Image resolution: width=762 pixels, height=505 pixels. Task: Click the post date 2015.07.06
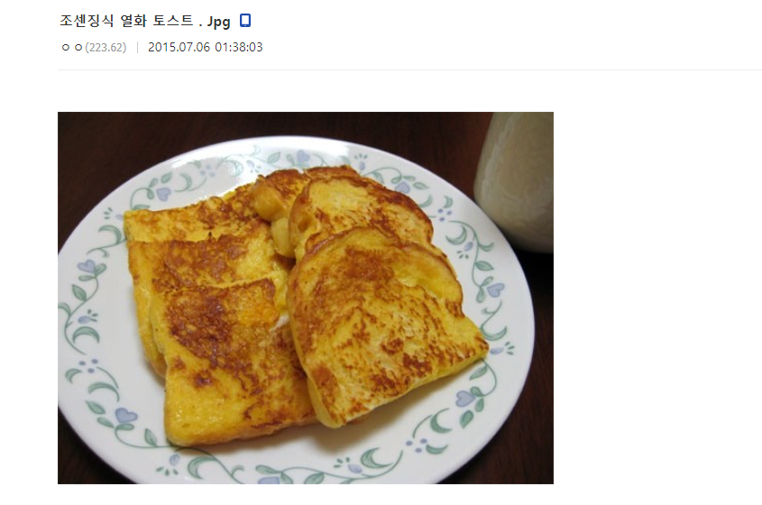[179, 47]
